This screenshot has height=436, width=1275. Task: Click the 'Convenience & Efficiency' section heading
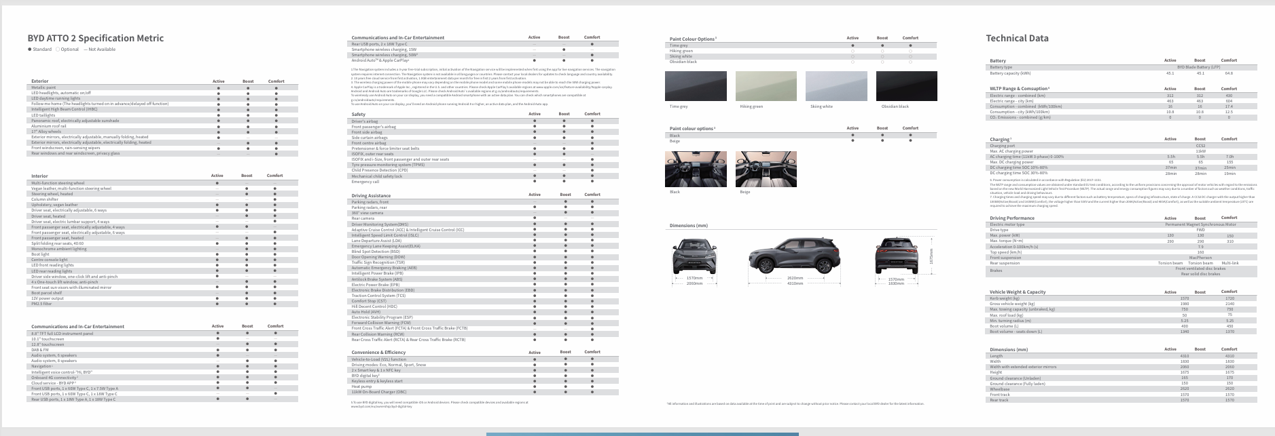[x=378, y=352]
